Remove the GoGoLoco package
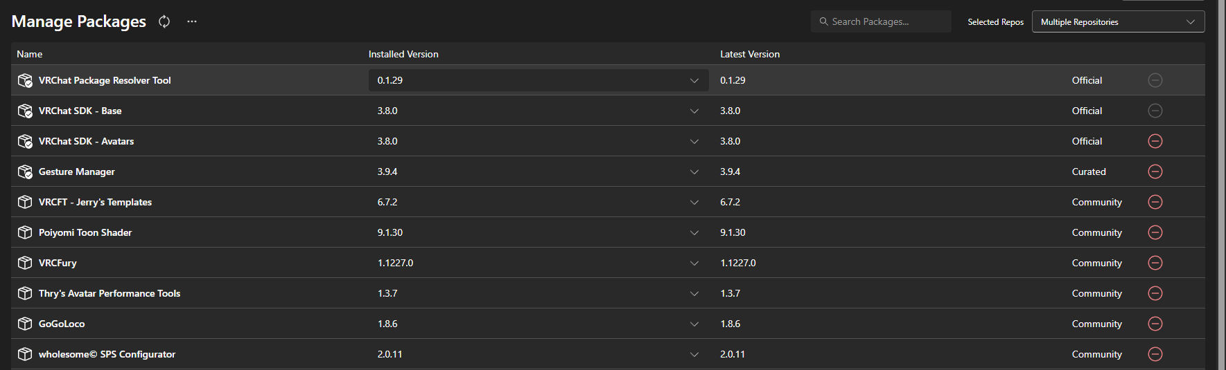This screenshot has height=370, width=1226. (x=1155, y=324)
